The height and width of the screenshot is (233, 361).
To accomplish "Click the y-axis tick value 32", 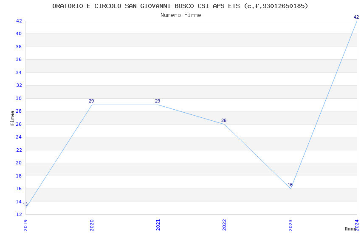I will [x=19, y=86].
